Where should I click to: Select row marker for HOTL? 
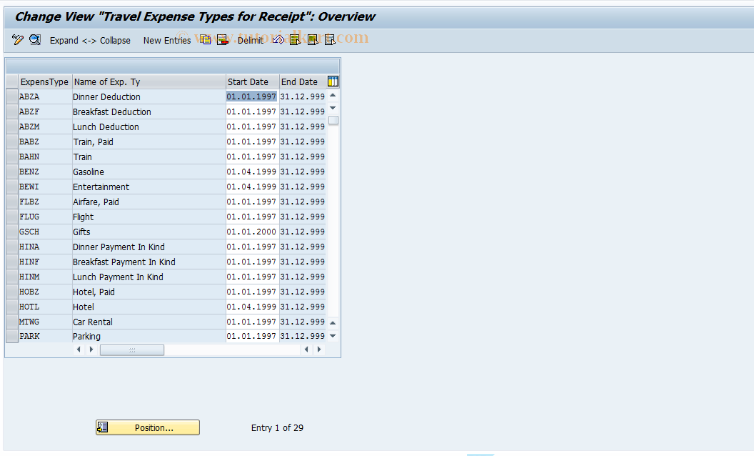pos(12,307)
